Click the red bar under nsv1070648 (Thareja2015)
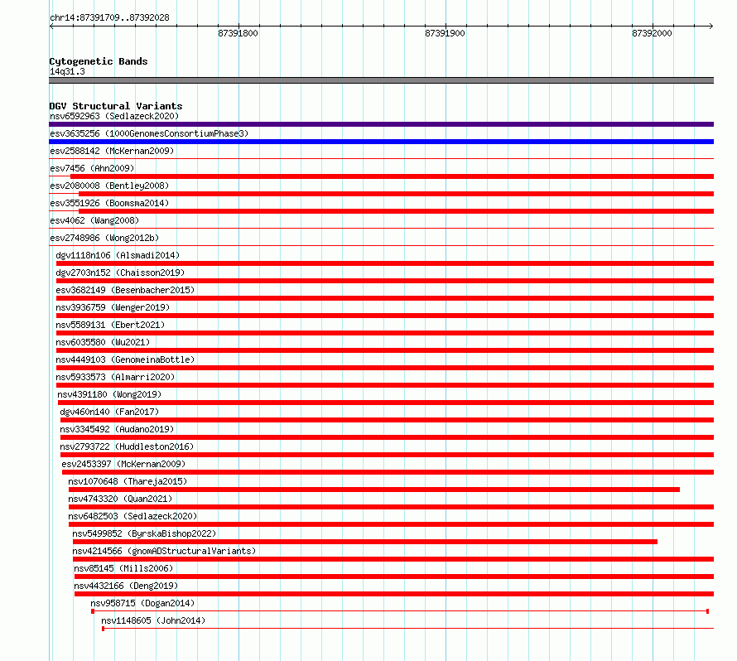 point(374,490)
